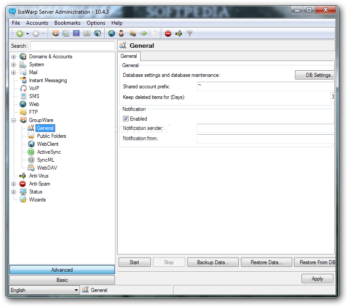Viewport: 348px width, 307px height.
Task: Switch to Advanced view mode
Action: tap(62, 270)
